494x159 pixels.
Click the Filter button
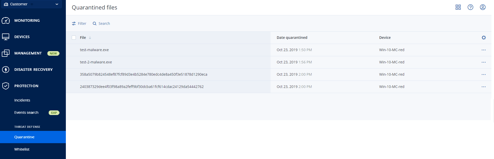click(x=79, y=24)
